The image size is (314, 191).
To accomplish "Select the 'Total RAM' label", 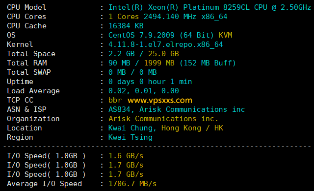I will tap(27, 63).
